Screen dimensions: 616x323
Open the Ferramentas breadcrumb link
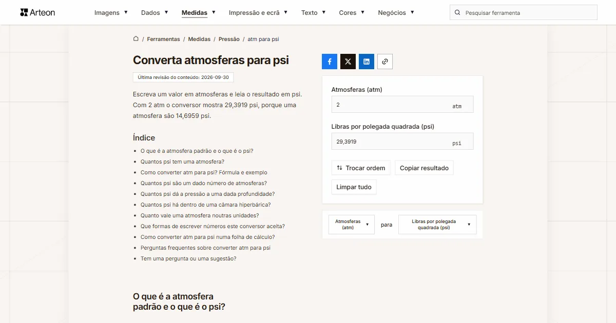pos(163,39)
